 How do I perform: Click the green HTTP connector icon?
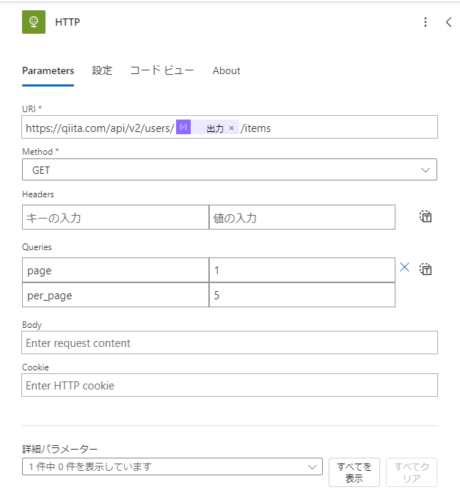[x=34, y=22]
